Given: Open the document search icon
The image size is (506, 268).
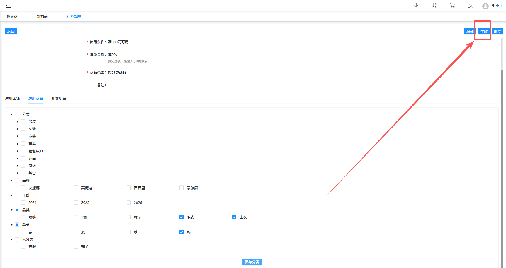Looking at the screenshot, I should tap(470, 6).
